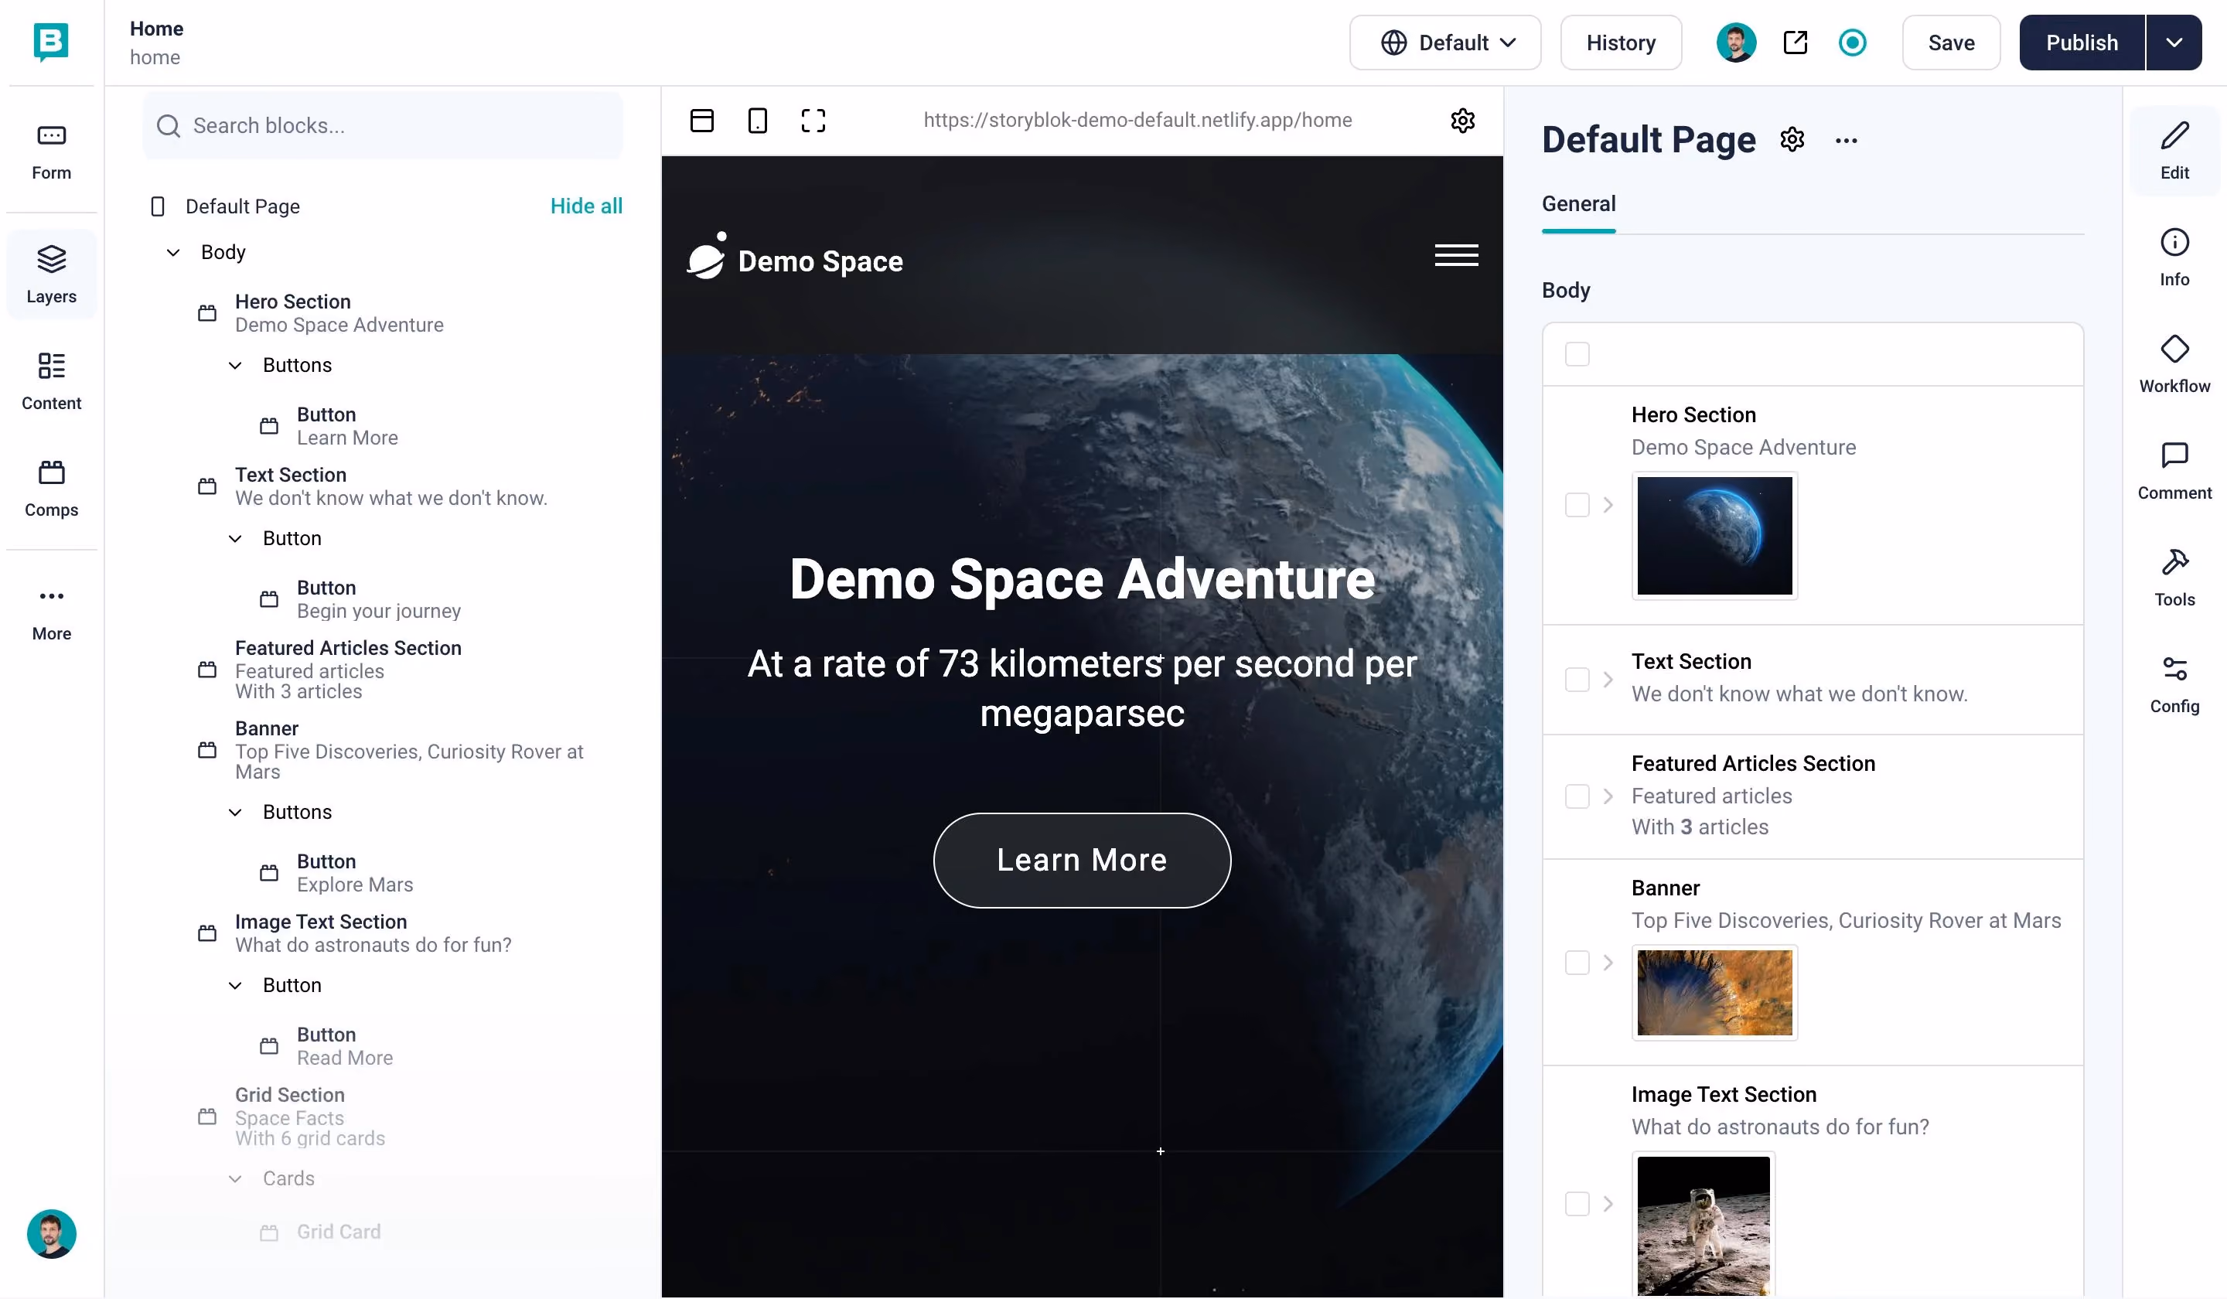Open the hamburger menu in preview
2227x1299 pixels.
point(1456,255)
